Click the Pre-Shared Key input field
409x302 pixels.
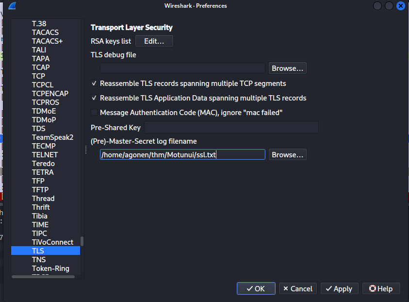click(x=231, y=128)
